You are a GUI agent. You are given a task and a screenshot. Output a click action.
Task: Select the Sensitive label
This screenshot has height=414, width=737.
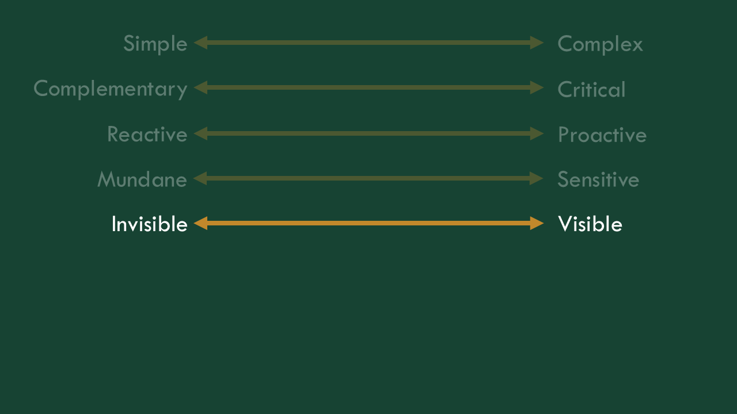tap(598, 179)
